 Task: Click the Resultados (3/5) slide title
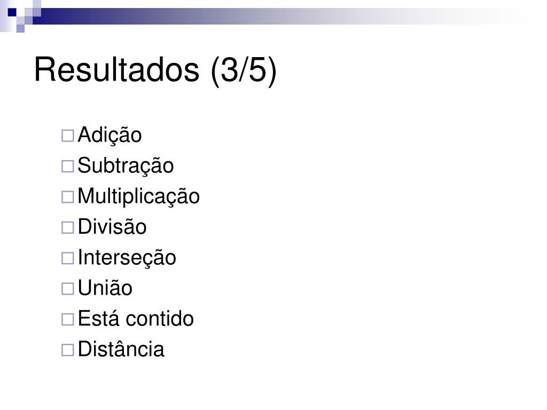click(155, 70)
